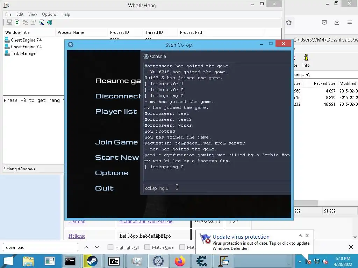The image size is (358, 268).
Task: Open Cheat Engine from the taskbar
Action: pos(202,261)
